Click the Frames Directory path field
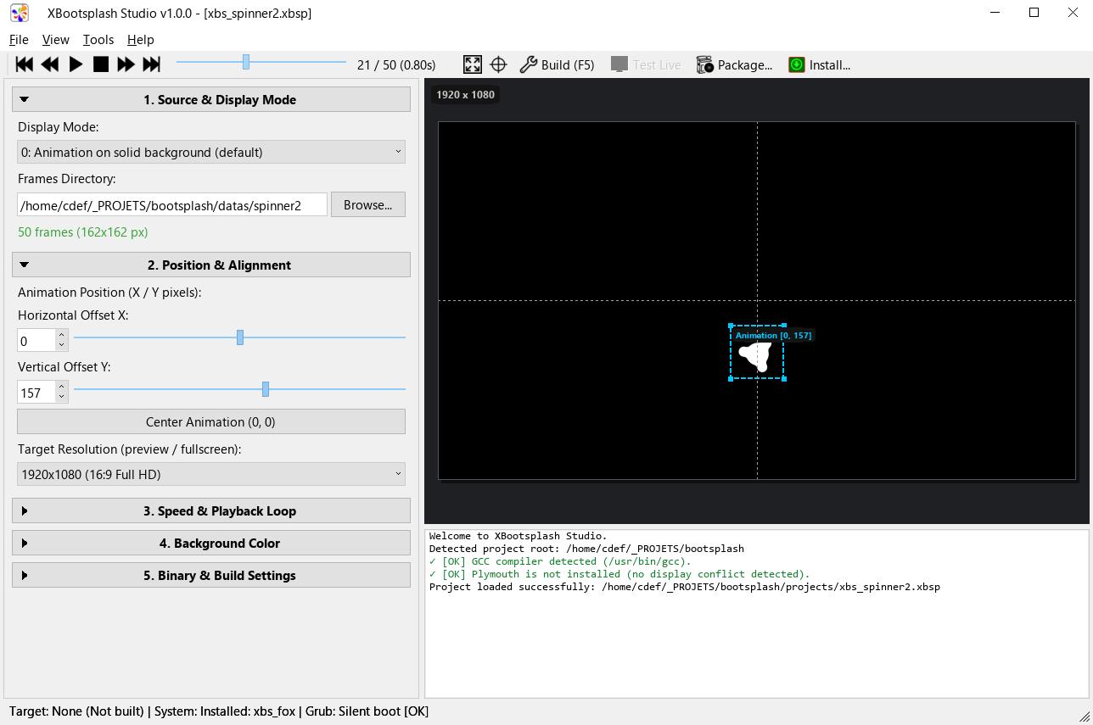The image size is (1093, 725). (x=172, y=204)
